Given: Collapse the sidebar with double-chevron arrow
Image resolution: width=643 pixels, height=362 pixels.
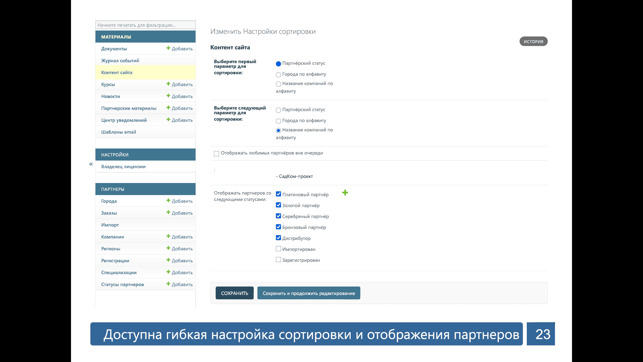Looking at the screenshot, I should point(91,164).
